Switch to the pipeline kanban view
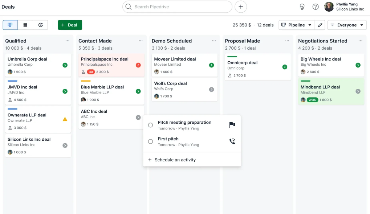 click(10, 25)
